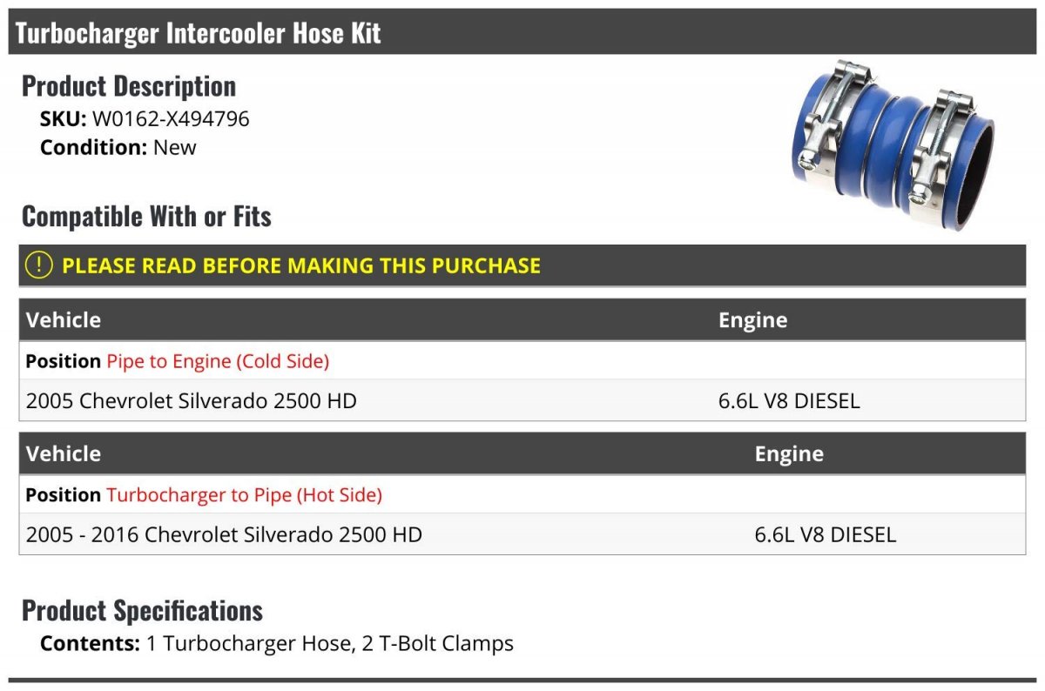This screenshot has height=691, width=1045.
Task: Click the Contents line listing hose and clamps
Action: click(277, 644)
